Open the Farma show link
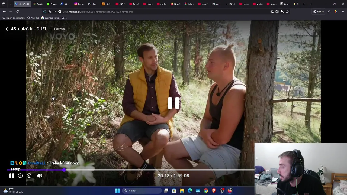Viewport: 347px width, 195px height. click(59, 29)
